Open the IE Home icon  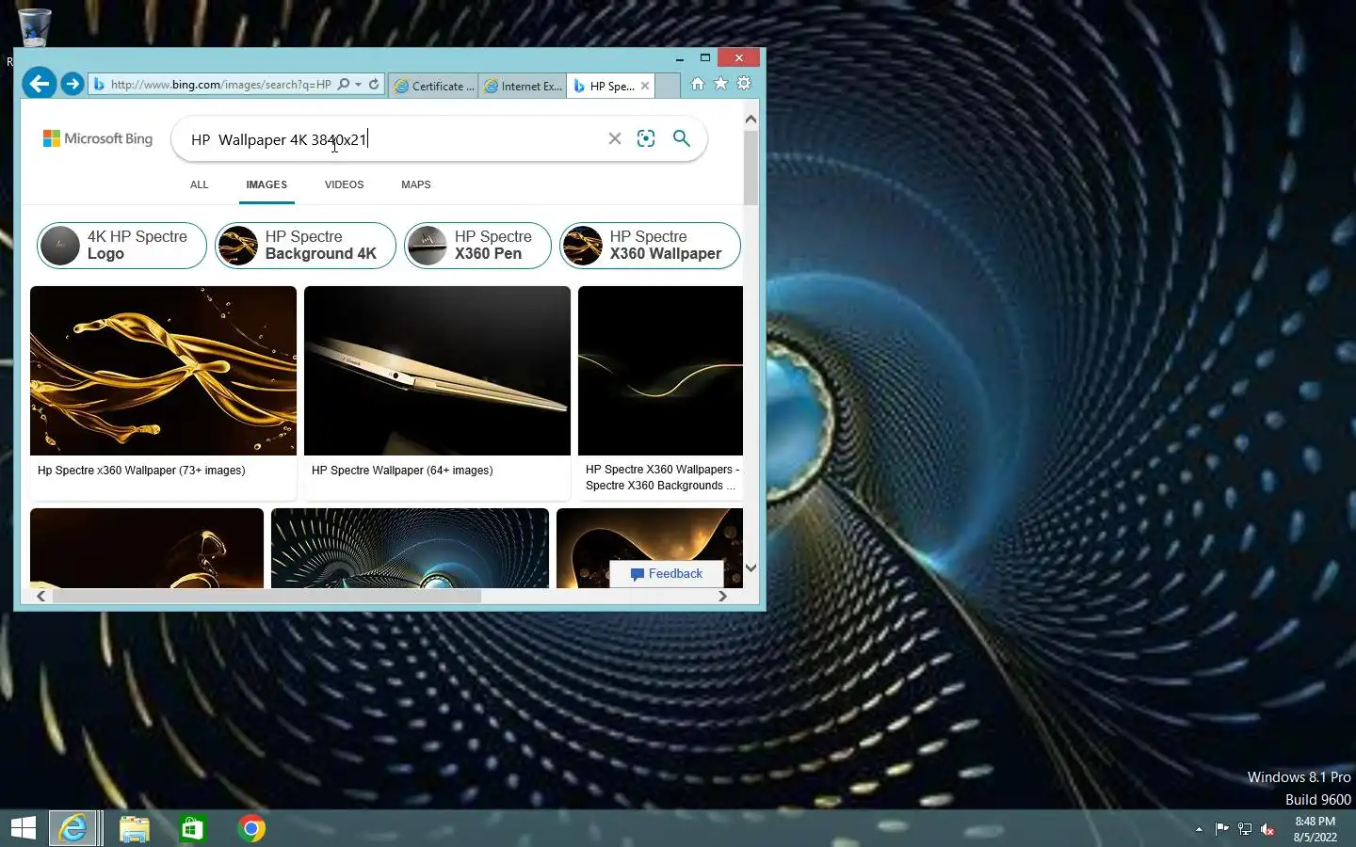(698, 84)
